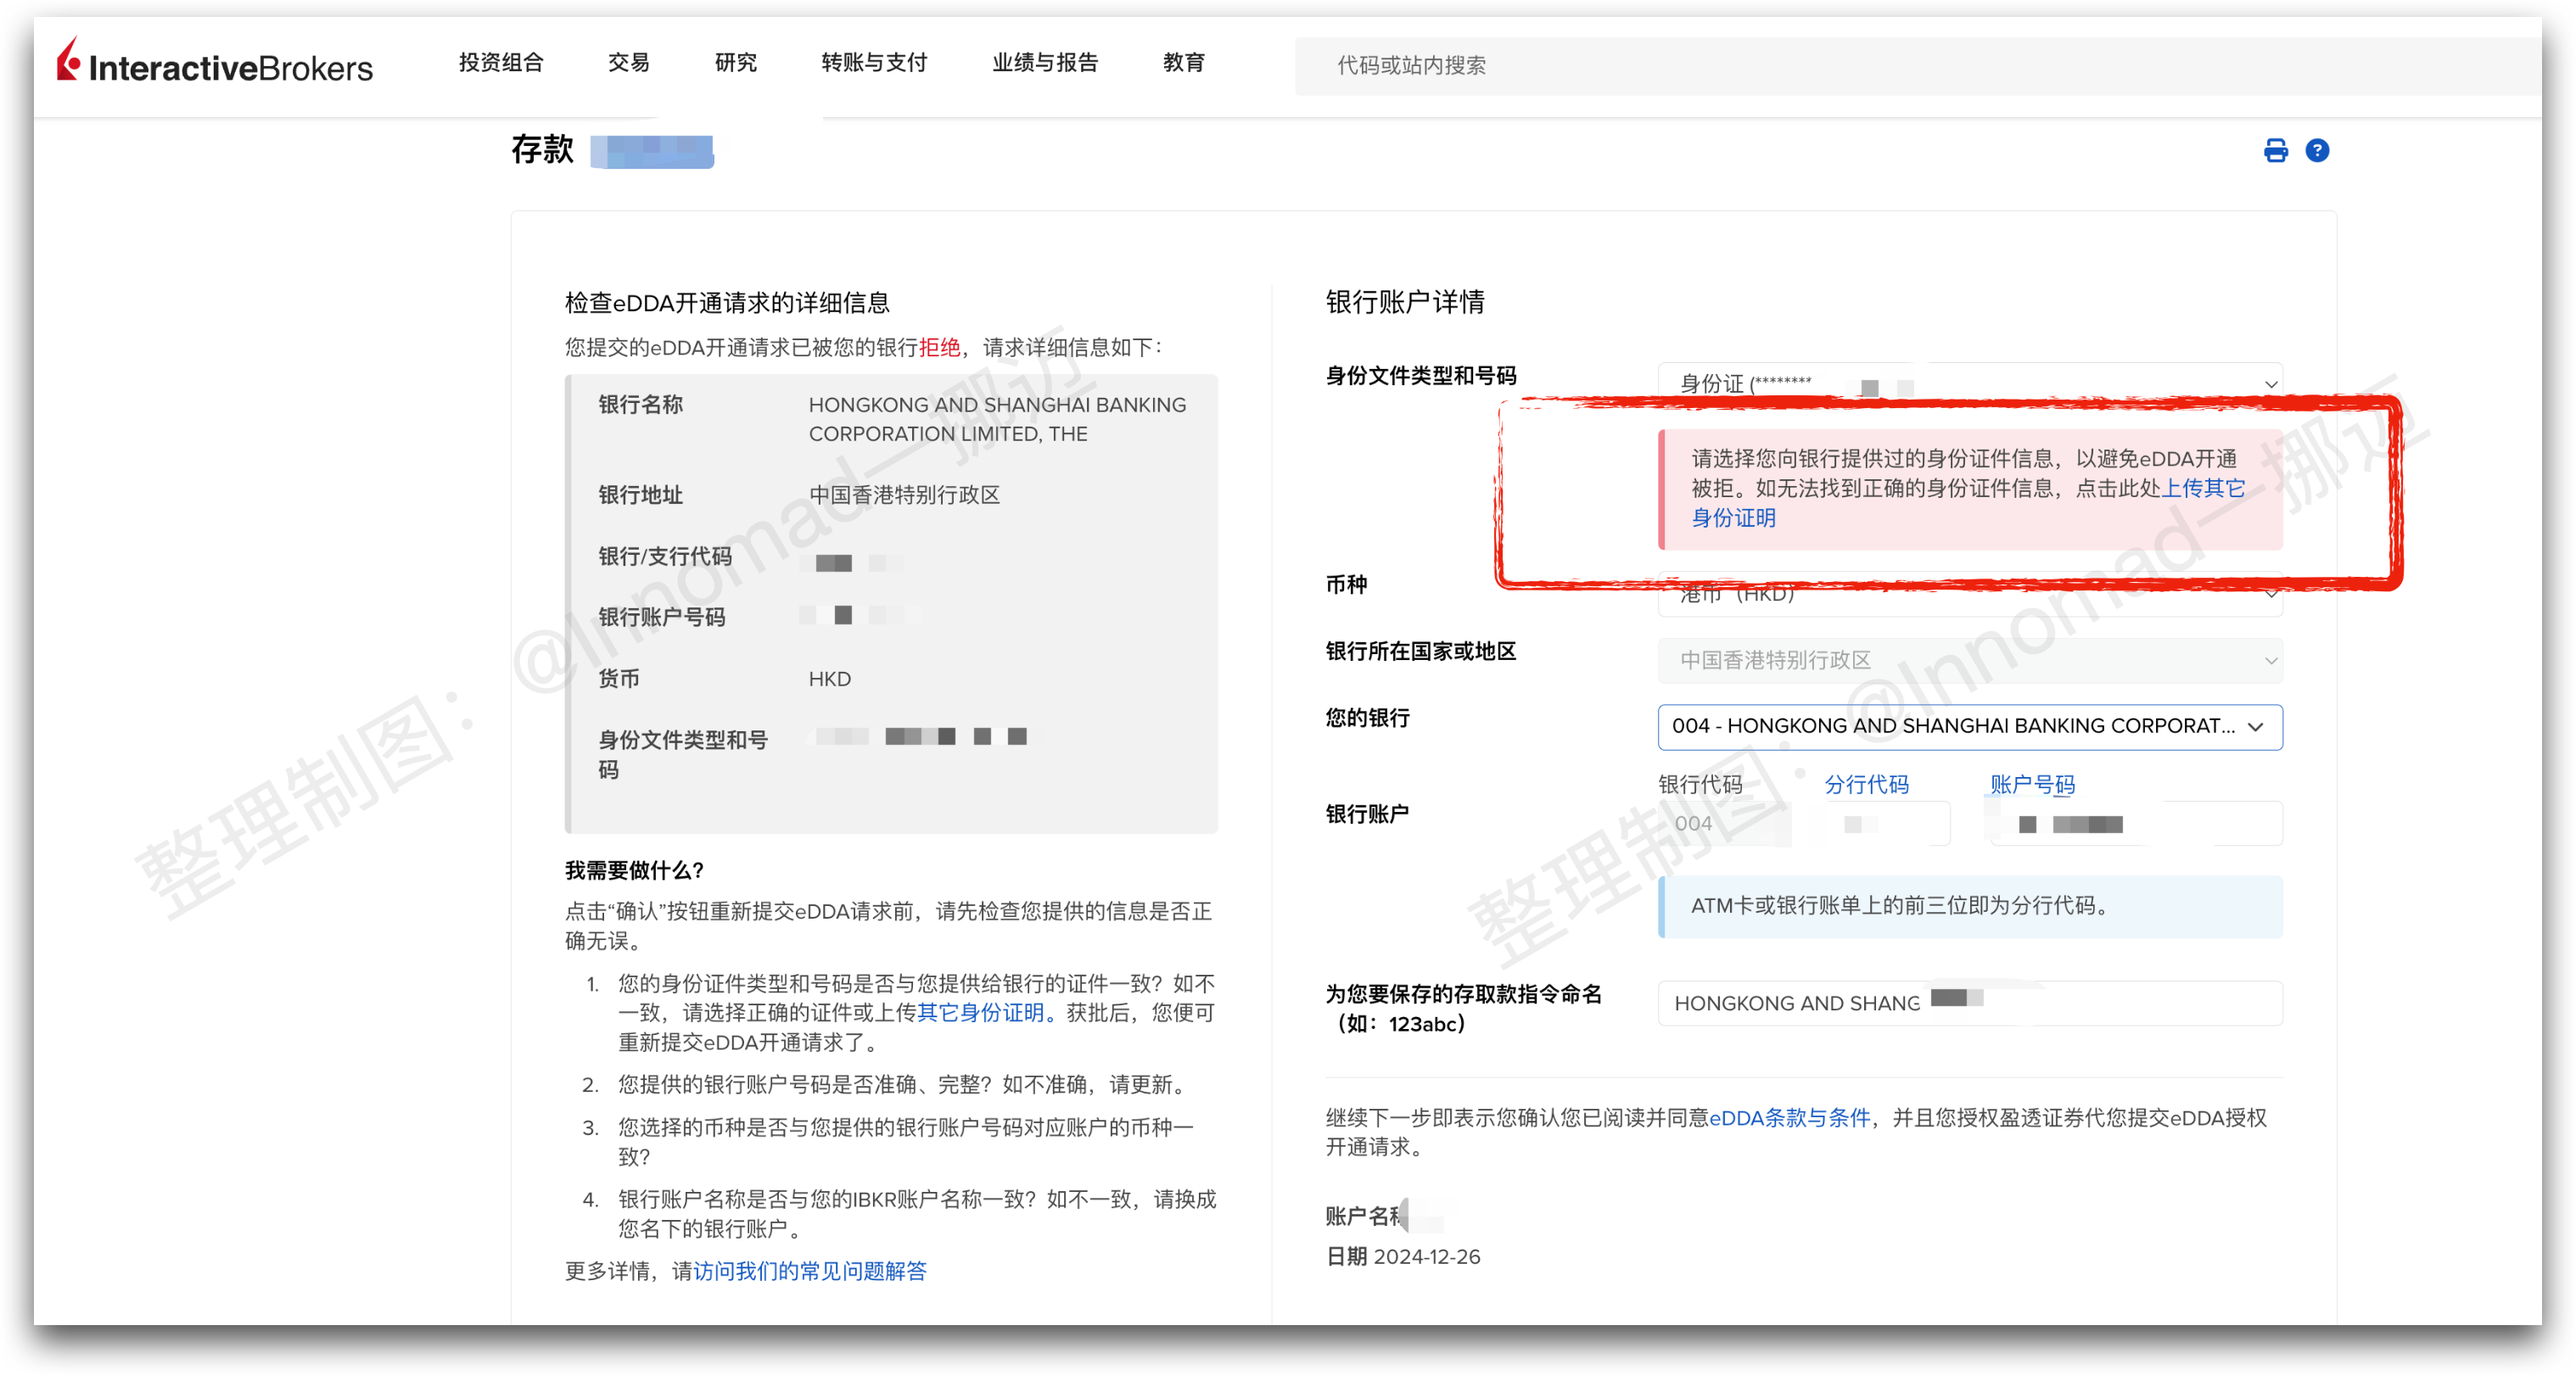Image resolution: width=2576 pixels, height=1376 pixels.
Task: Click the HONGKONG AND SHANGHAI BANKING CORPORATION bank name
Action: click(997, 419)
